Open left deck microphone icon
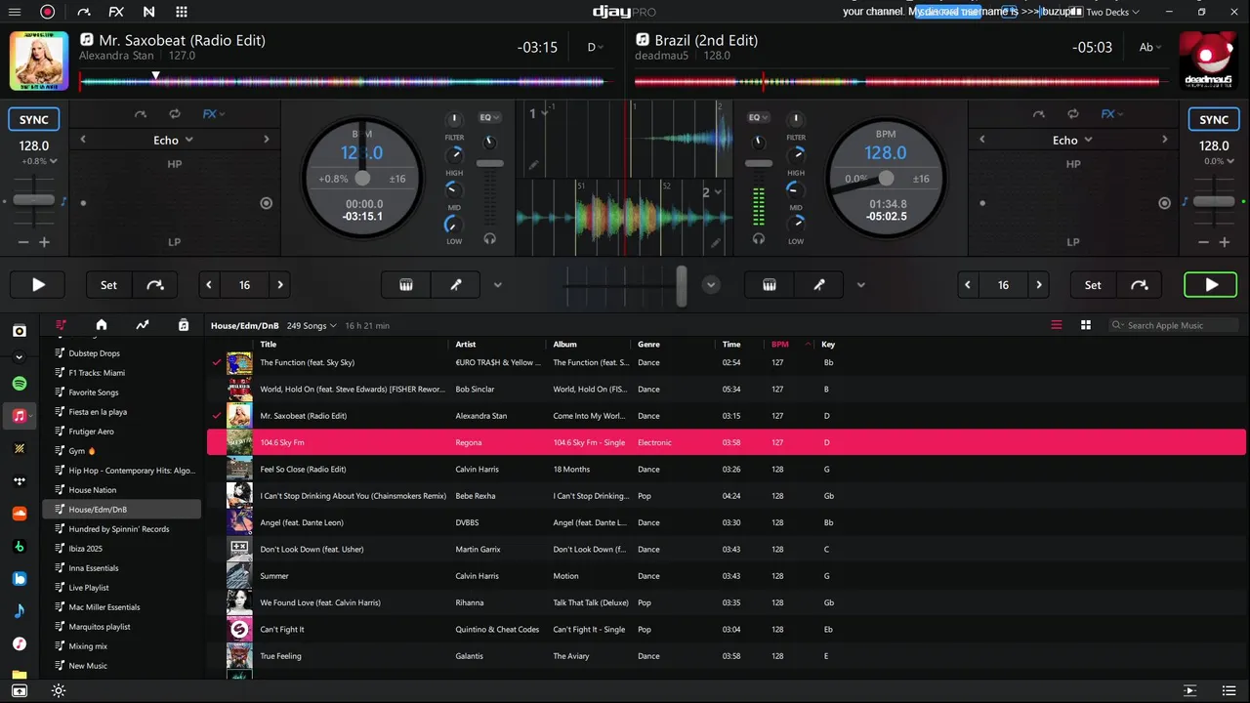1250x703 pixels. tap(455, 285)
